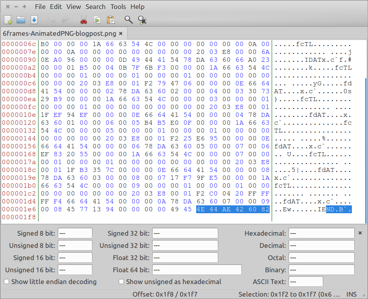Close the data conversion pane
Screen dimensions: 368x299
pyautogui.click(x=360, y=233)
